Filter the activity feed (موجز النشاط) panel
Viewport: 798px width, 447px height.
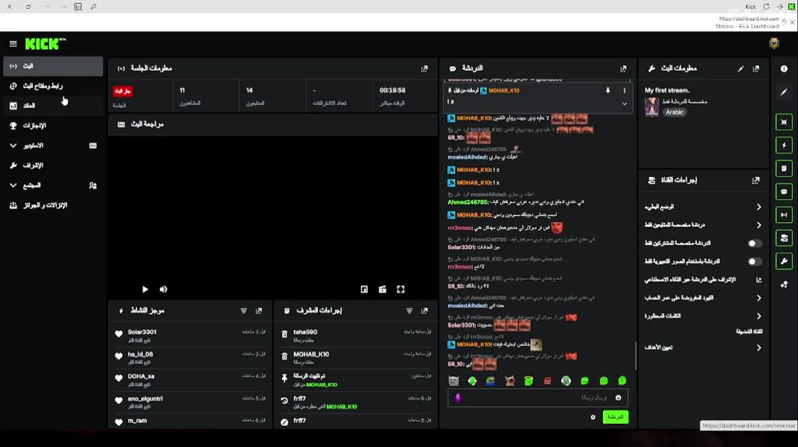(x=244, y=311)
